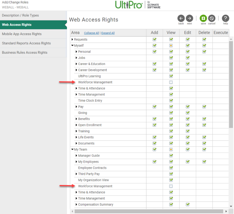Open Business Rules Access Rights

coord(33,53)
